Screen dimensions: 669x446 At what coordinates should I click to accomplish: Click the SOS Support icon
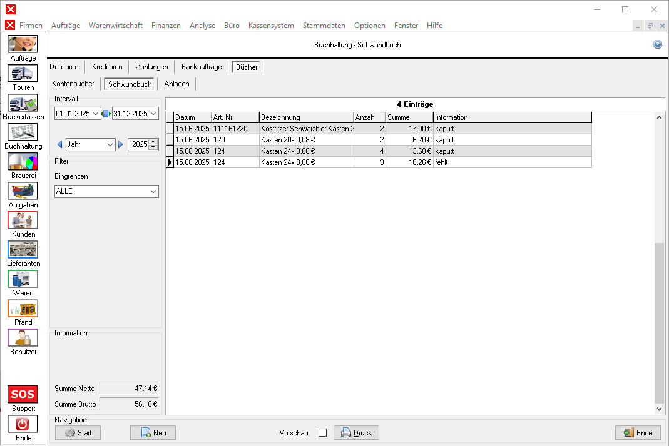23,395
